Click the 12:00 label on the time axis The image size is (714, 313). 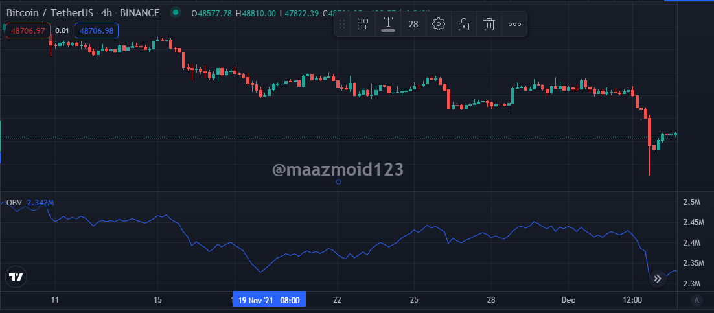632,300
